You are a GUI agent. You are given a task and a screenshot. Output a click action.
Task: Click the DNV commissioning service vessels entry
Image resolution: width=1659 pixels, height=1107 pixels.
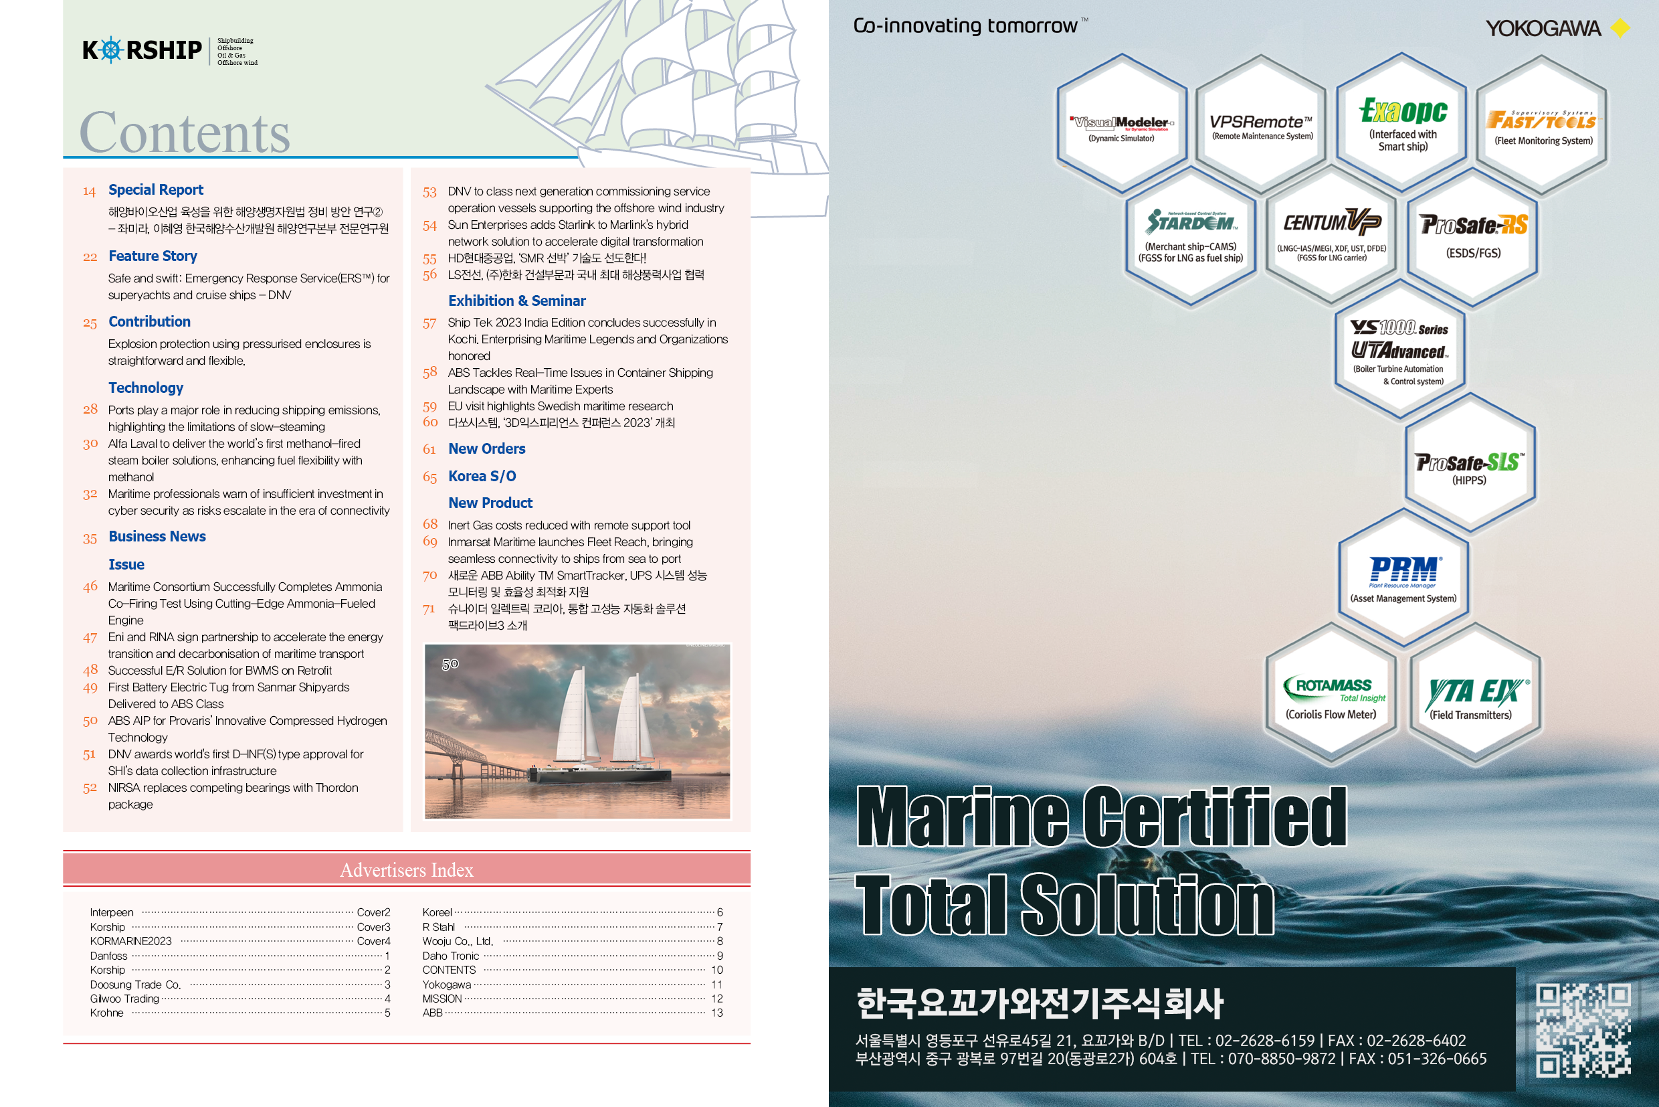tap(586, 200)
